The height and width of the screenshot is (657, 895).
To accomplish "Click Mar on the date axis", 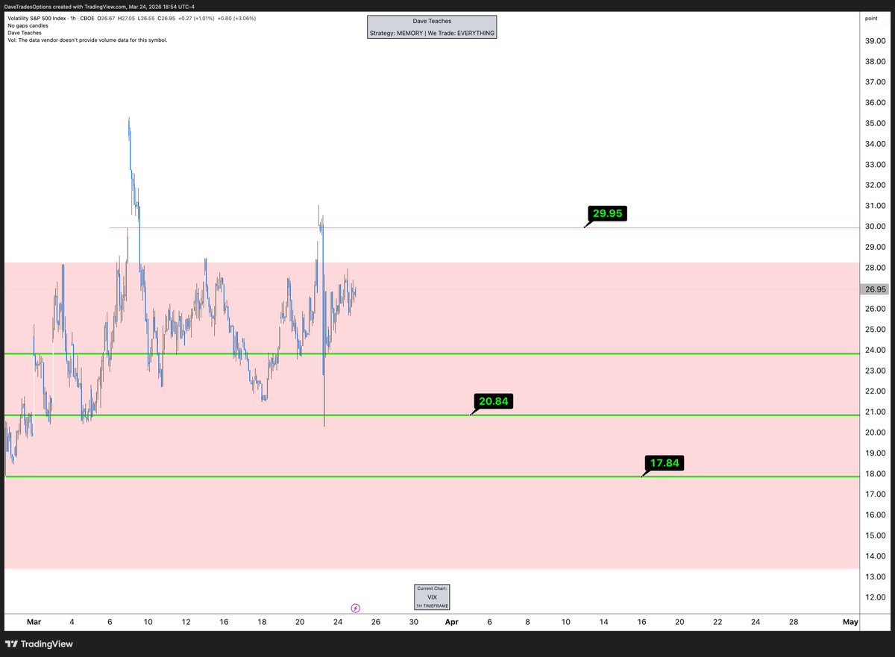I will pyautogui.click(x=34, y=621).
